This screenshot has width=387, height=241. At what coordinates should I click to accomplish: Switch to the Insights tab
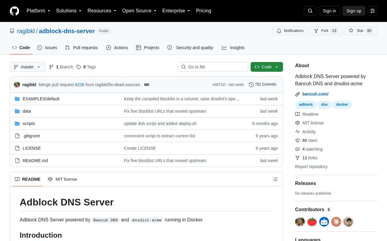233,48
